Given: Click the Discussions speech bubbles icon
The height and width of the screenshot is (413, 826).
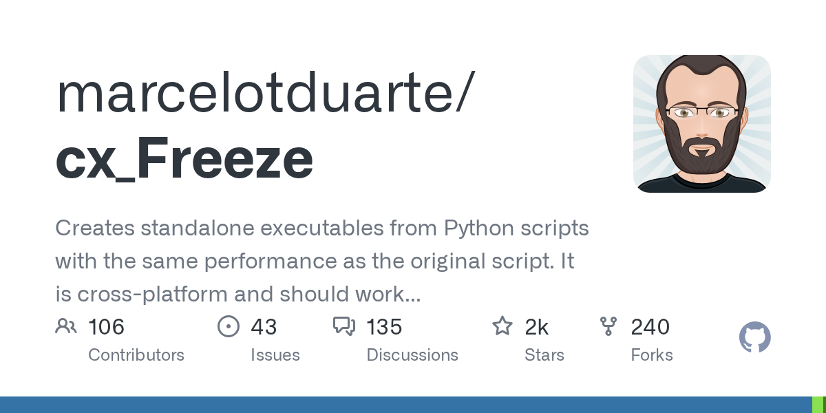Looking at the screenshot, I should (343, 326).
